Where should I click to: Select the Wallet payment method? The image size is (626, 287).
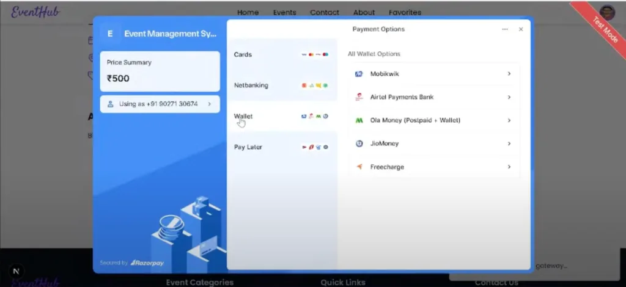[282, 117]
